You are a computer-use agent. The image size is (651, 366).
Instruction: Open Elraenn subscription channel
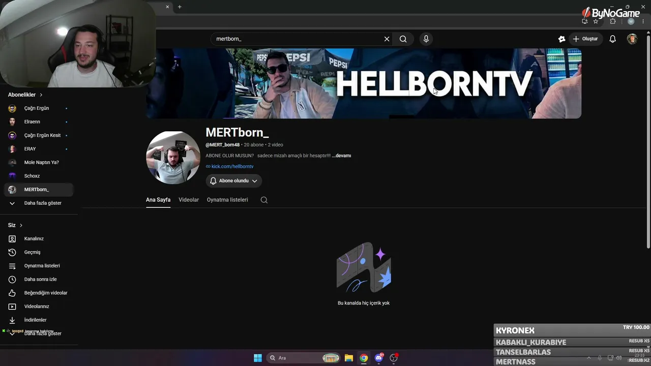click(39, 122)
